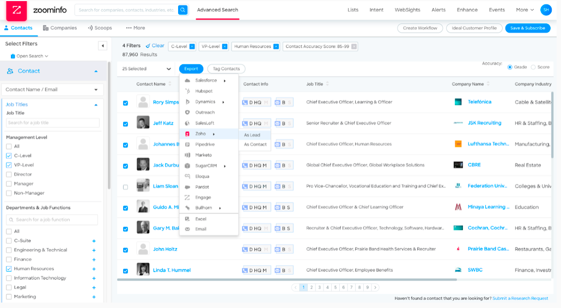Check the Manager management level checkbox
Screen dimensions: 561x308
click(9, 183)
